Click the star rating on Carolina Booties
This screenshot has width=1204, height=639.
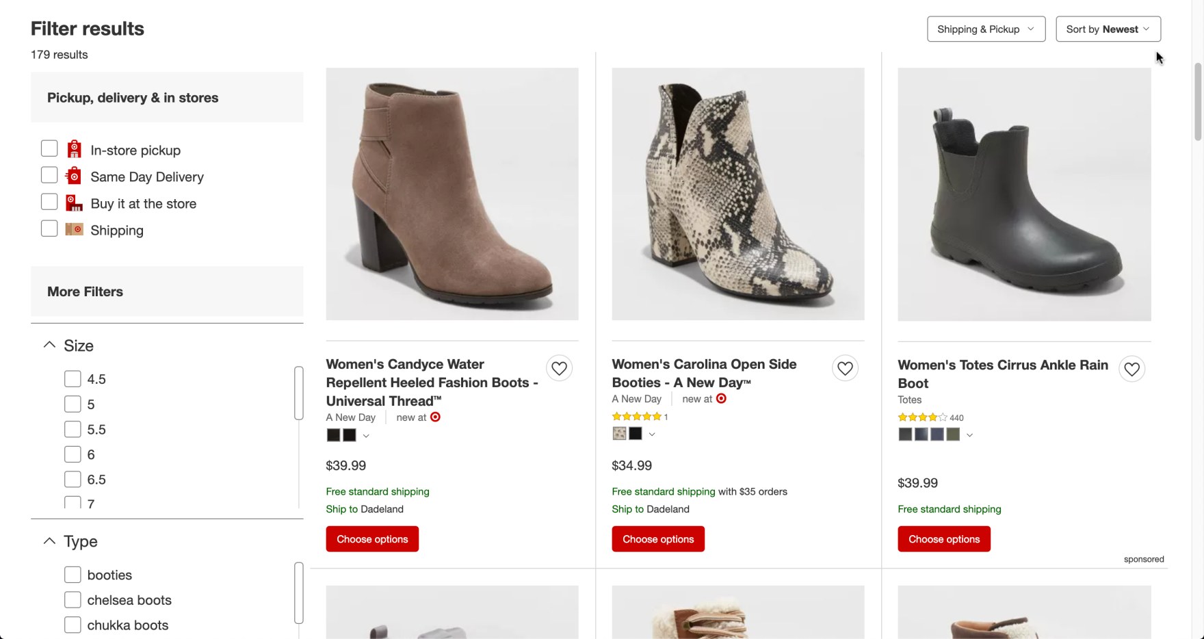coord(636,416)
